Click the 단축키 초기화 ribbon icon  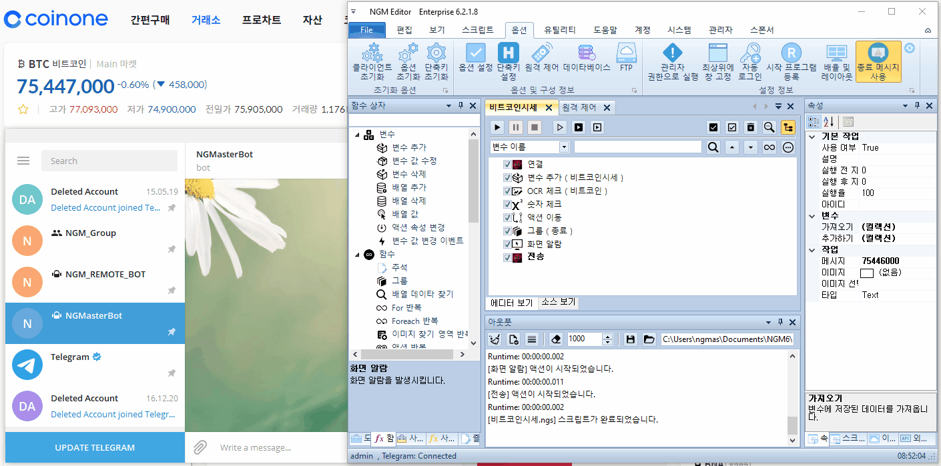(x=436, y=61)
